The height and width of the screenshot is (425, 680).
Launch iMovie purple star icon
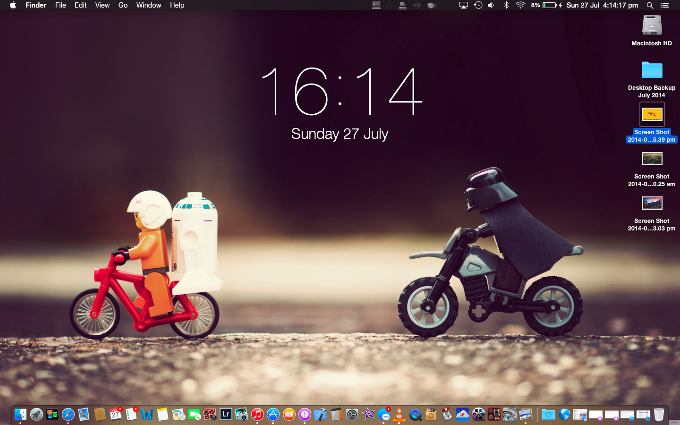(368, 415)
